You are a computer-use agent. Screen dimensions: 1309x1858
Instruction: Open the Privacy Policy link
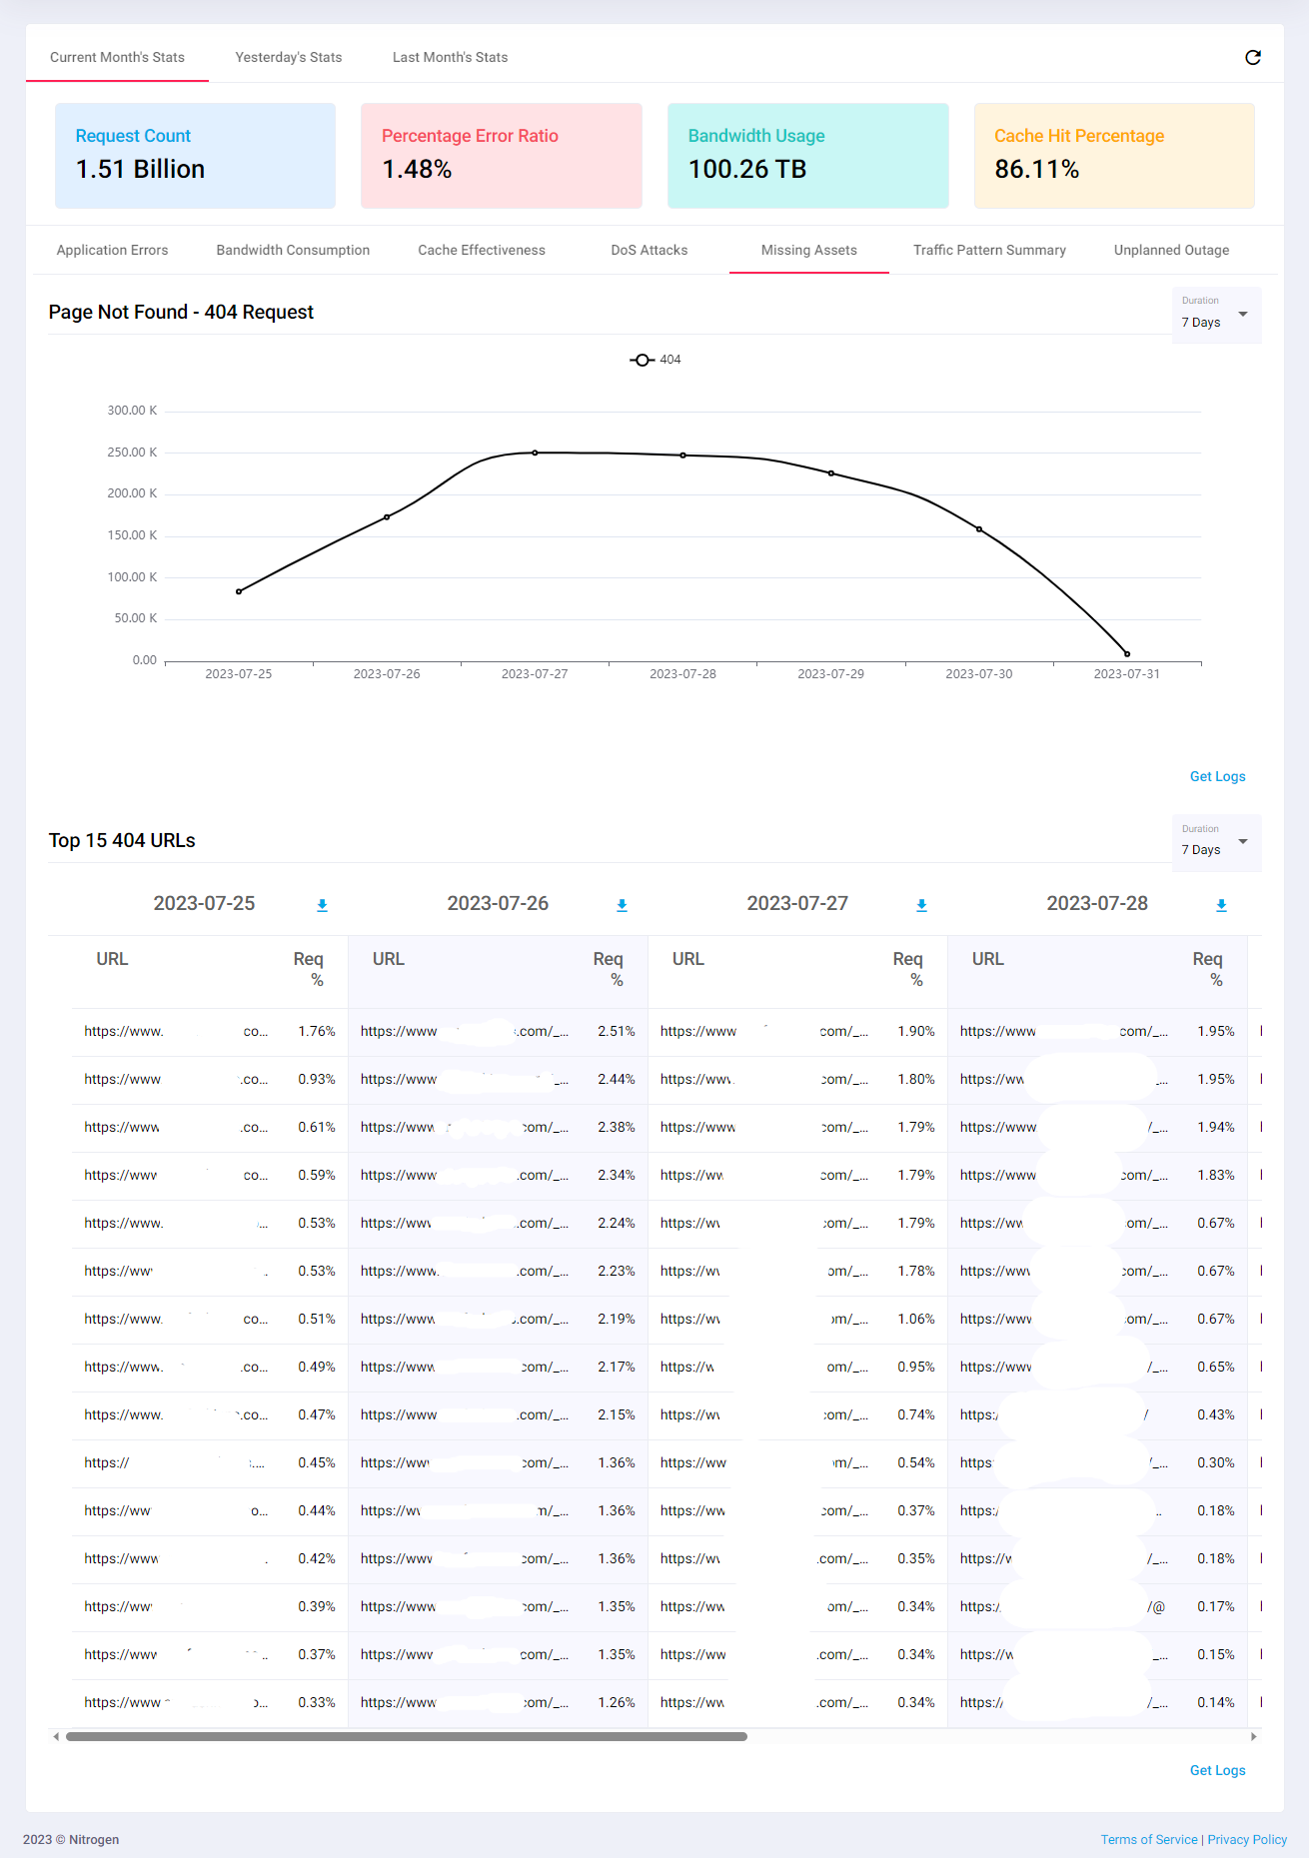1247,1840
